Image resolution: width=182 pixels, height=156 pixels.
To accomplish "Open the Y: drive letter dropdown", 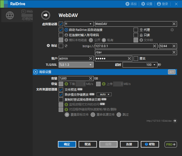I will tap(79, 24).
